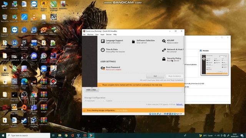Select the OBS Studio desktop shortcut
This screenshot has width=246, height=138.
point(24,95)
